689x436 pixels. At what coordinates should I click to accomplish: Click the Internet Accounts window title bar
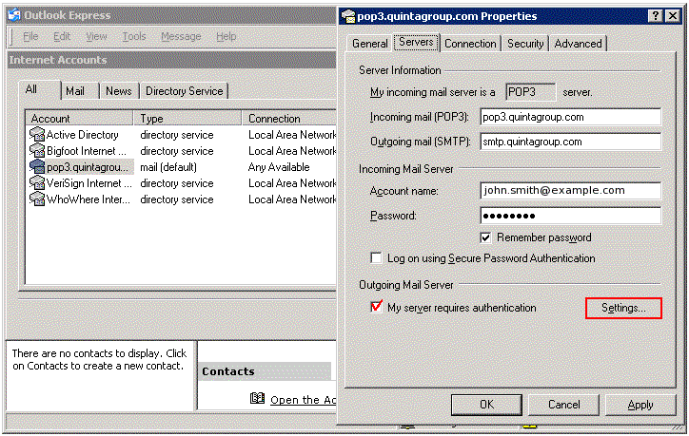pyautogui.click(x=172, y=60)
